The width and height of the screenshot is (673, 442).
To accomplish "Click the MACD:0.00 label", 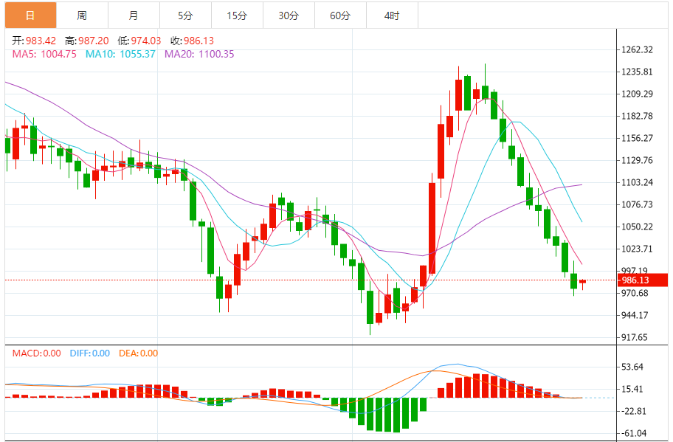I will [x=36, y=353].
